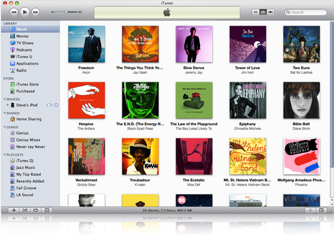Select the Two Suns album cover
This screenshot has height=239, width=334.
(x=302, y=44)
